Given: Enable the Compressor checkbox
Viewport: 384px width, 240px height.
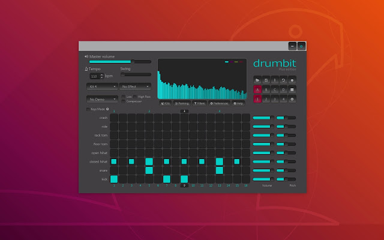Looking at the screenshot, I should (x=123, y=101).
